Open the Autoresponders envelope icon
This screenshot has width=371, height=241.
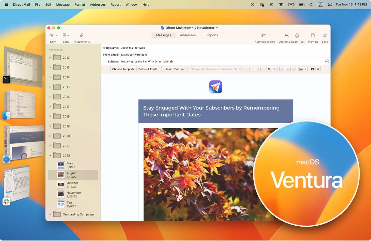click(x=264, y=36)
